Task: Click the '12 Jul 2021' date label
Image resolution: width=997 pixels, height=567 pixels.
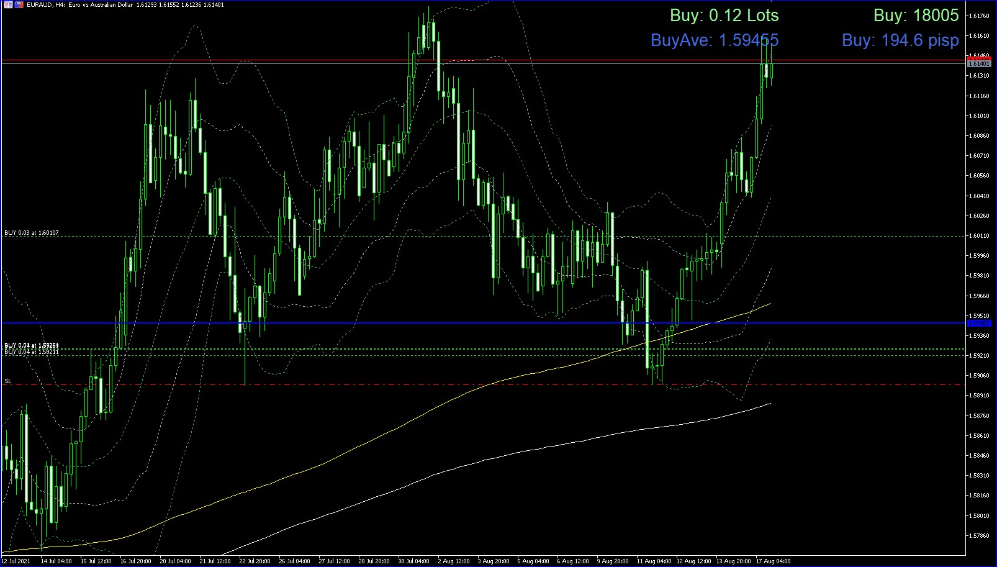Action: pos(16,561)
